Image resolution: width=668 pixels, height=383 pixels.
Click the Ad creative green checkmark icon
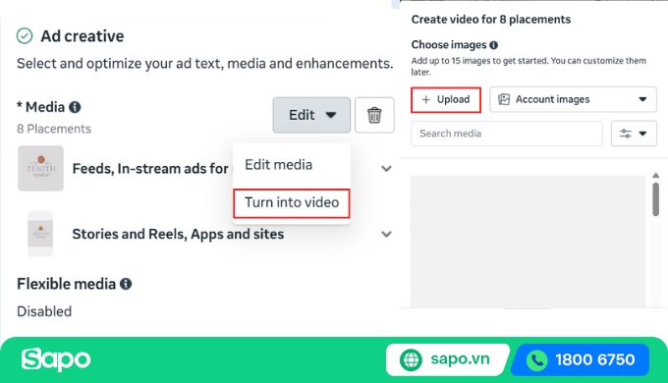point(25,35)
